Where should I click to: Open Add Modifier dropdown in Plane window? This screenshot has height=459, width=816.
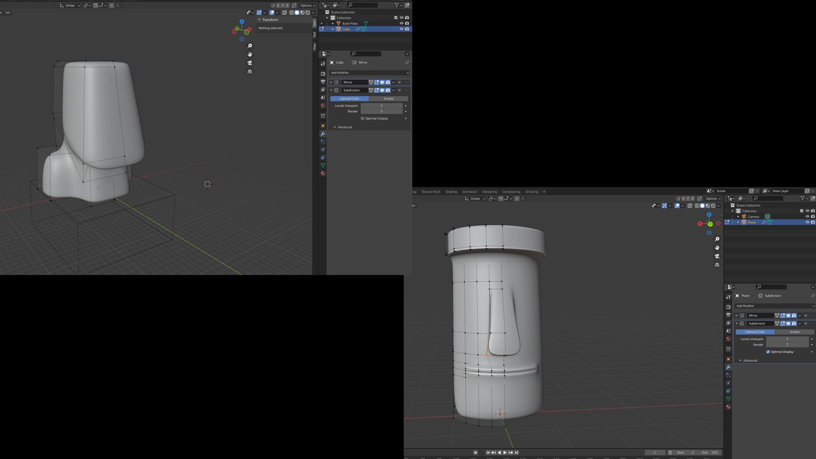(x=775, y=306)
